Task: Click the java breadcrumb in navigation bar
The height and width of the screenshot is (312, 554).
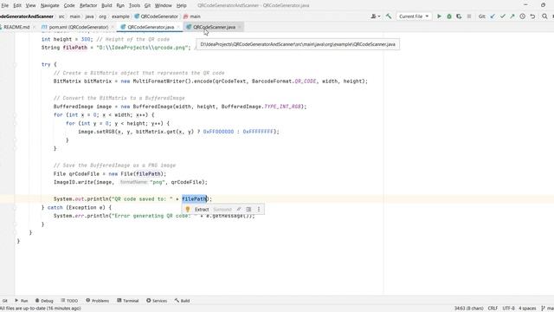Action: 90,16
